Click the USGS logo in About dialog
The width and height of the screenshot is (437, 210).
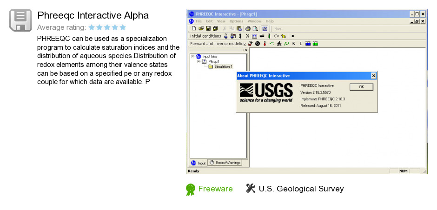266,93
